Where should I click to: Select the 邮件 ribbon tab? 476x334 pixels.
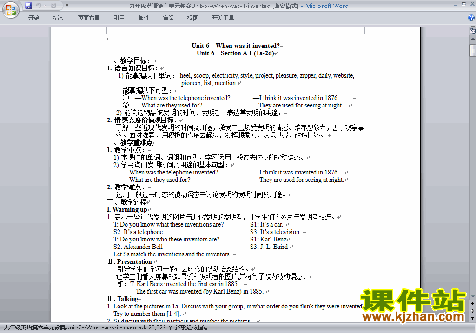click(x=144, y=18)
